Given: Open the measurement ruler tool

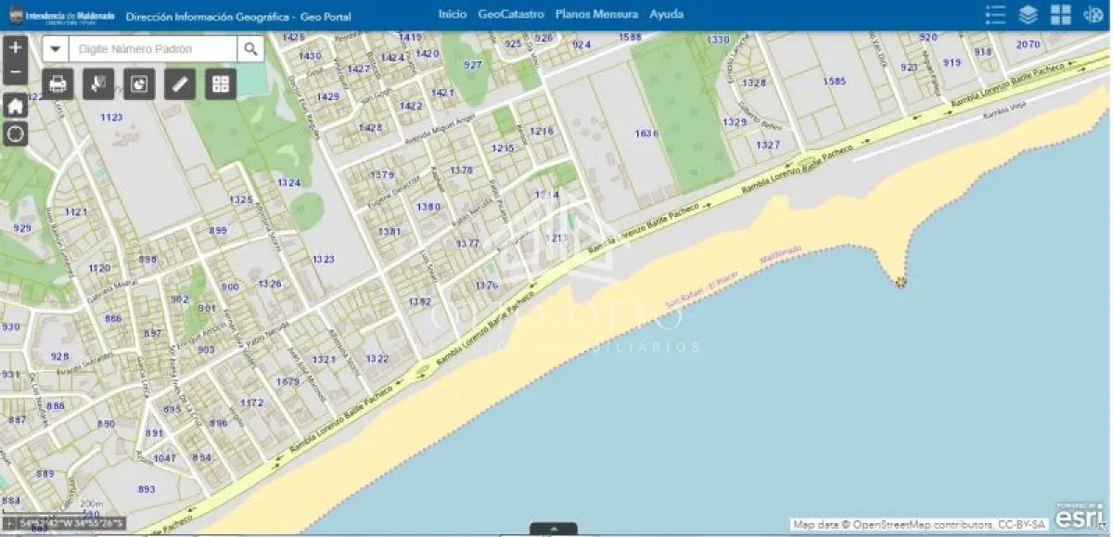Looking at the screenshot, I should (x=180, y=84).
